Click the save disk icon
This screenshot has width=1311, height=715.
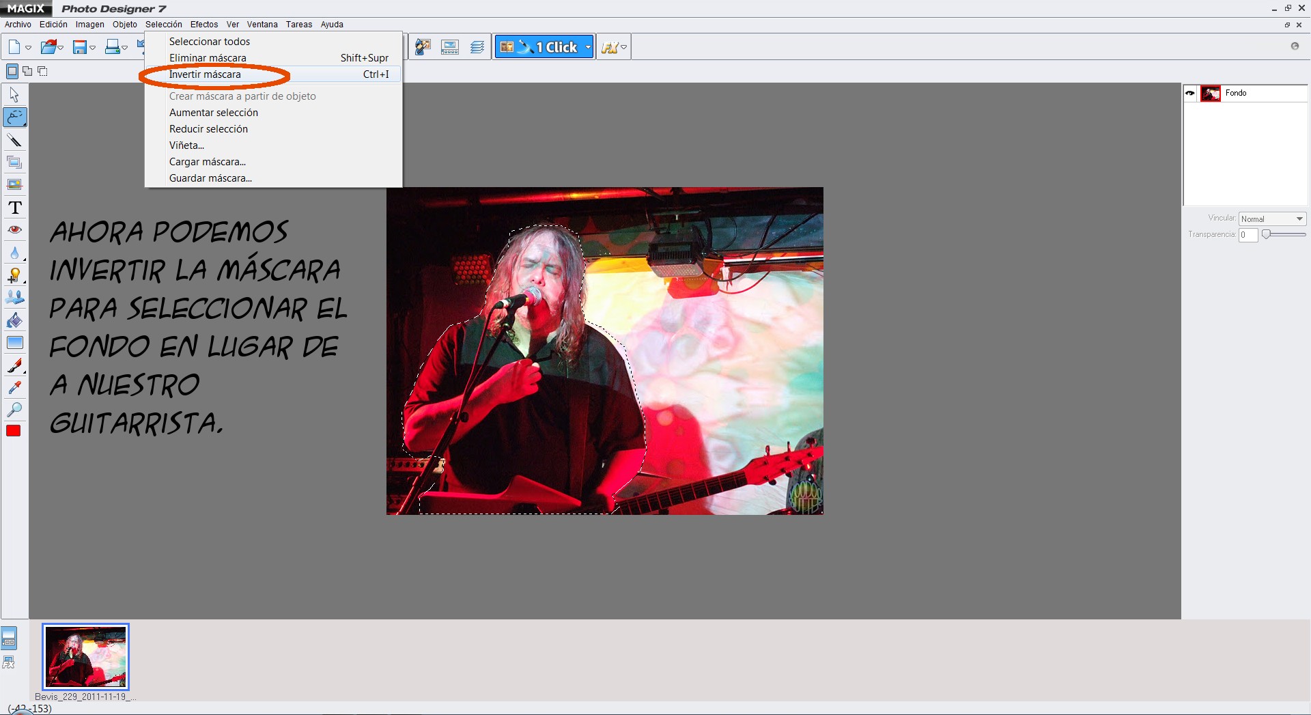click(x=80, y=47)
